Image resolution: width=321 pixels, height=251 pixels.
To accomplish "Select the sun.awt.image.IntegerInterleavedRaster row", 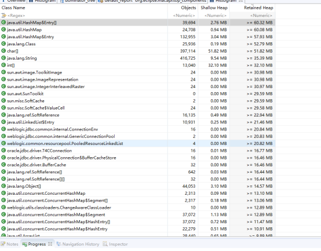I will pyautogui.click(x=137, y=86).
